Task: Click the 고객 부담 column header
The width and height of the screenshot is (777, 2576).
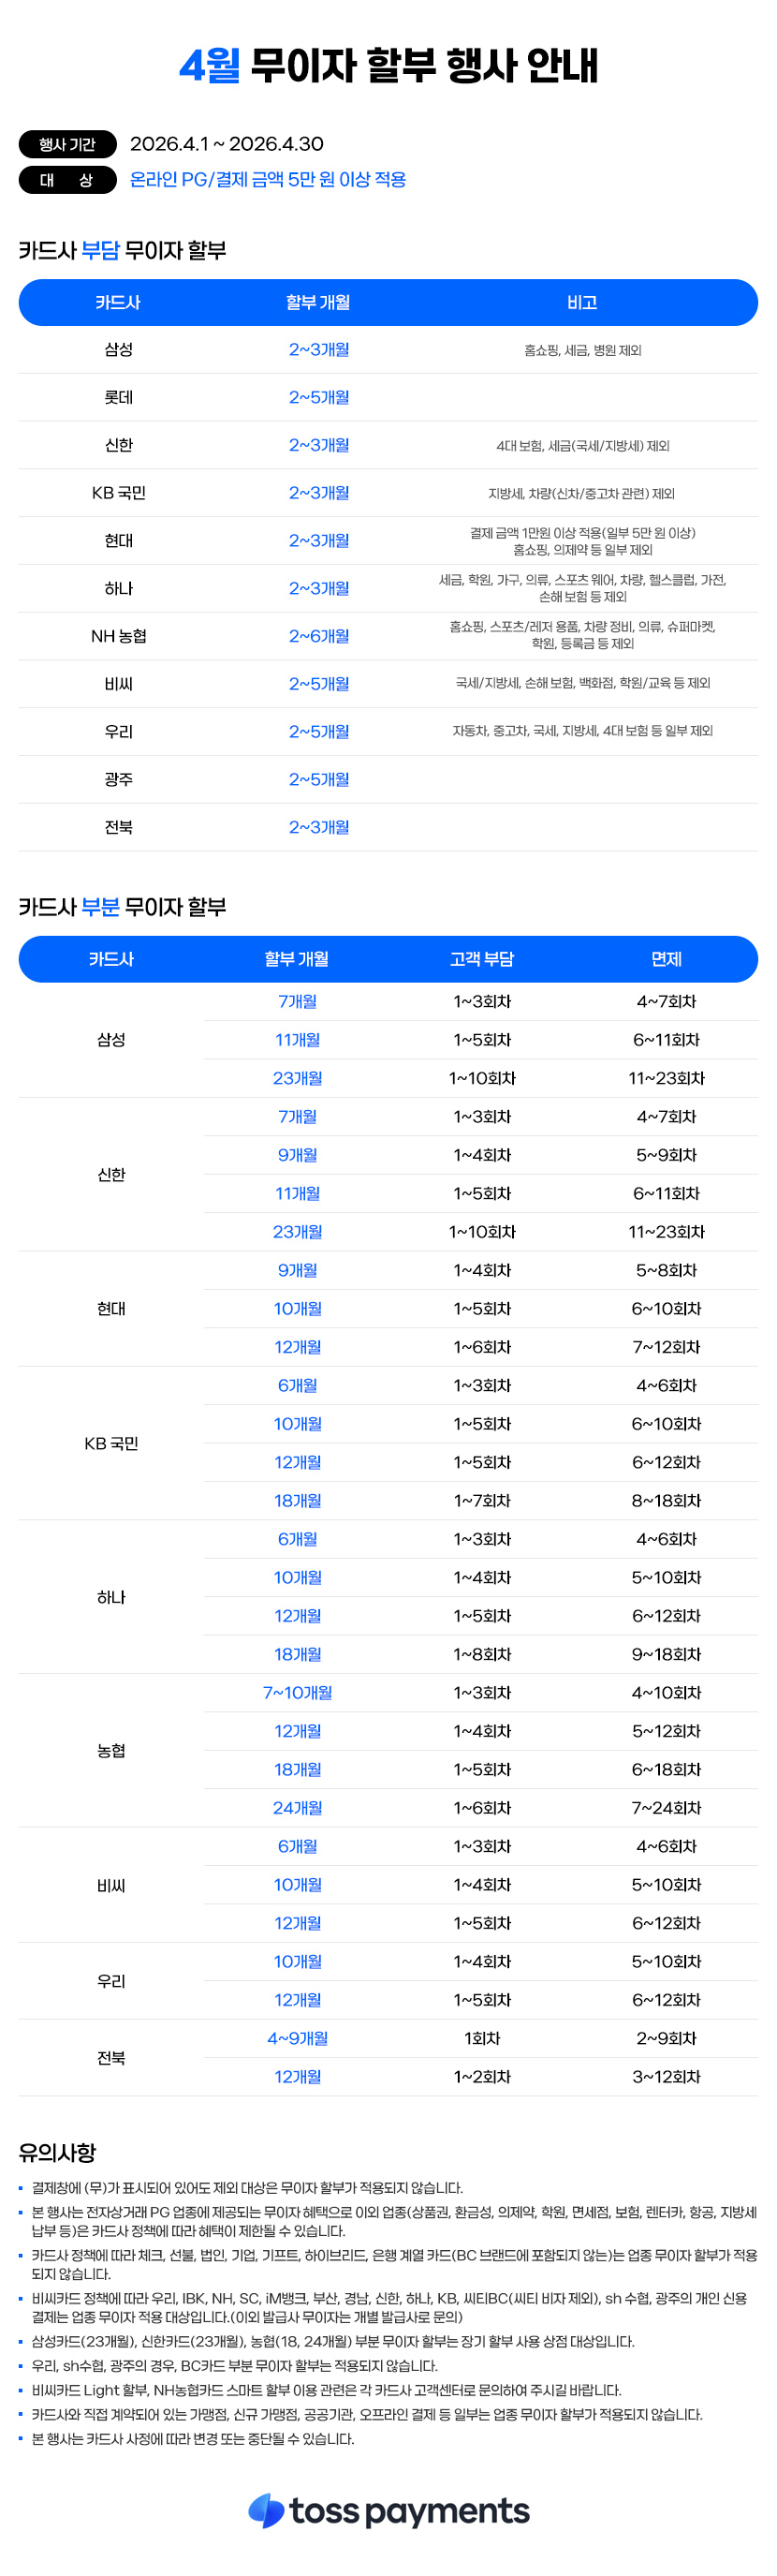Action: 482,959
